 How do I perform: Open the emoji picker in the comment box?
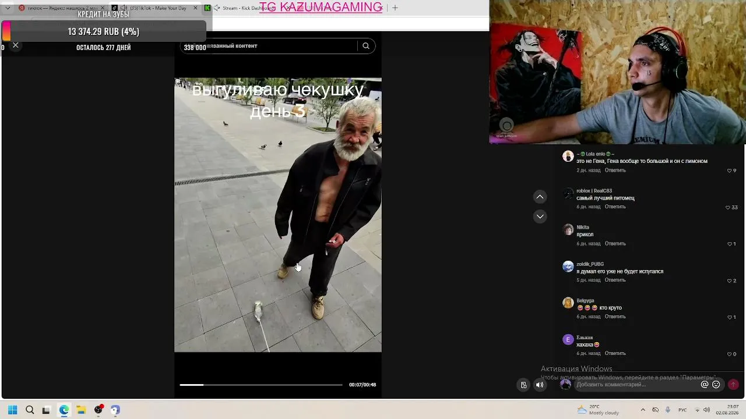point(716,385)
